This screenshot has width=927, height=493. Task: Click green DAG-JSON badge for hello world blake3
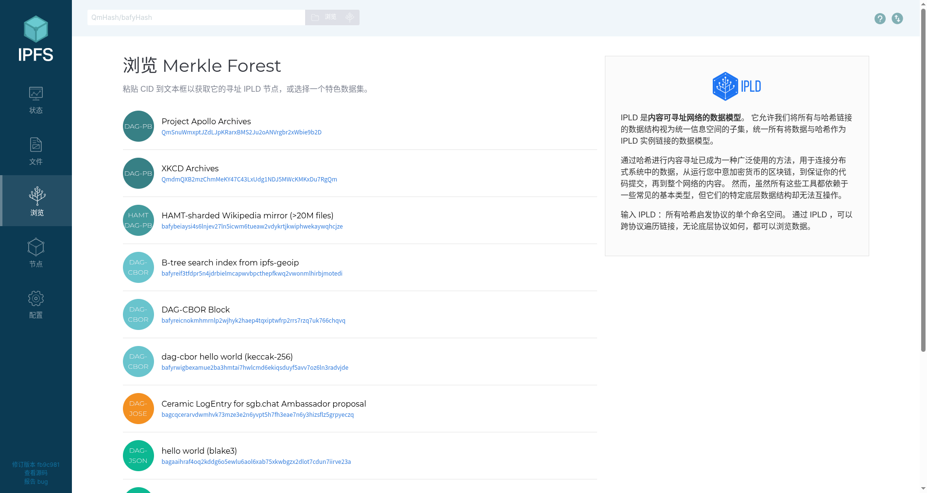(138, 456)
